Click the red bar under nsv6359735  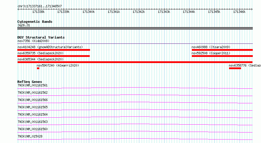point(53,56)
